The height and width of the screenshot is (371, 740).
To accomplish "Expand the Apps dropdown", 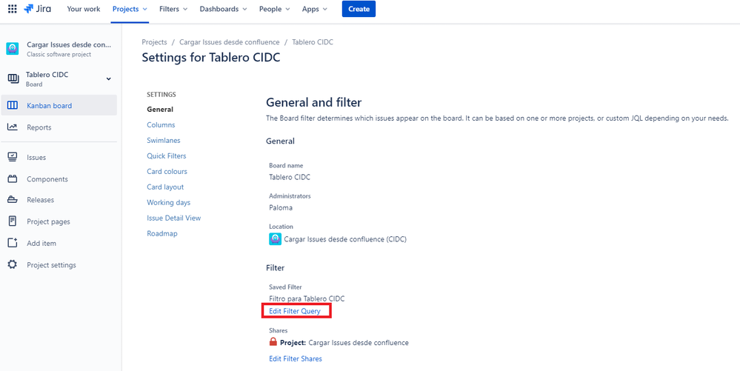I will tap(315, 9).
